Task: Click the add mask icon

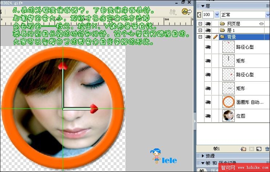Action: (x=251, y=149)
